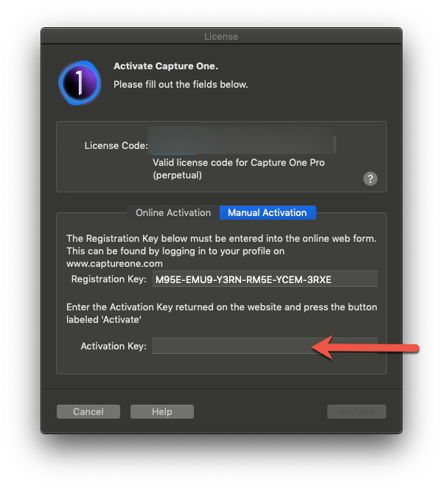Click the 'Registration Key:' label
The width and height of the screenshot is (443, 488).
109,279
